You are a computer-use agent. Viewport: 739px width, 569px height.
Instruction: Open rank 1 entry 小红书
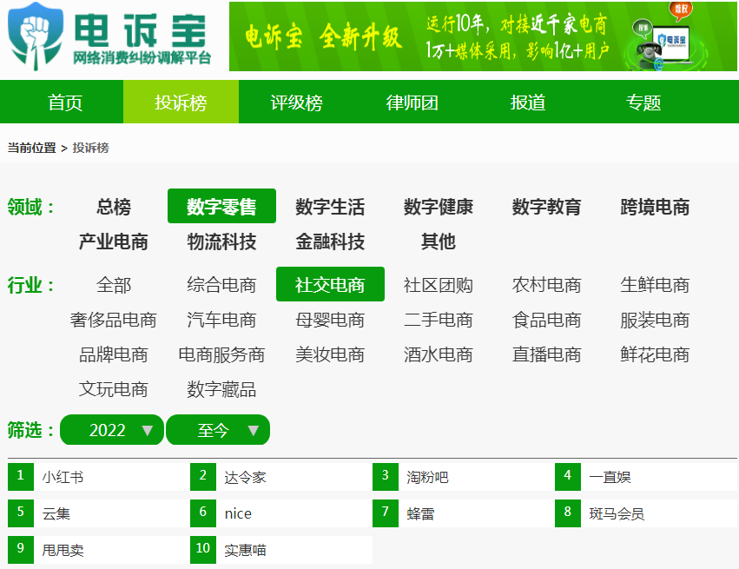point(98,477)
